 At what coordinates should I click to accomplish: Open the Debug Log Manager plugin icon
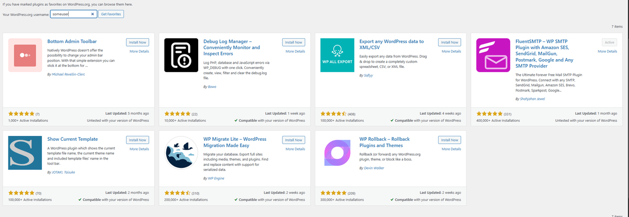pyautogui.click(x=181, y=54)
